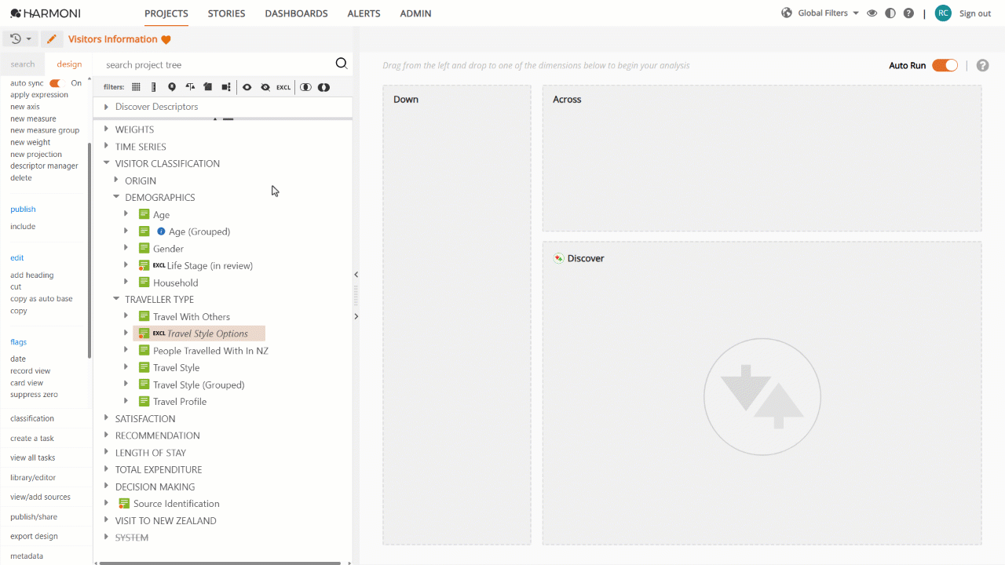Switch to the design side tab

69,64
